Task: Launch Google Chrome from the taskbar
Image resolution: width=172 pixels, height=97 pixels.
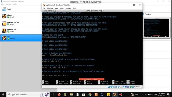Action: [90, 95]
